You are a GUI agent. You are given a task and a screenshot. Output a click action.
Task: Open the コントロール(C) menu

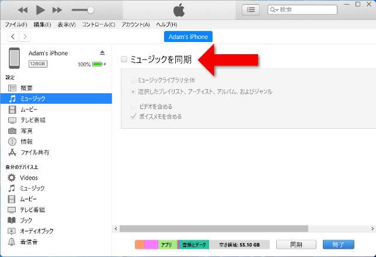click(x=99, y=24)
